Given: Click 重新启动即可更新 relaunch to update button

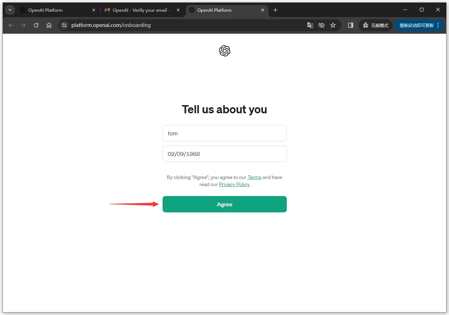Looking at the screenshot, I should pos(416,25).
